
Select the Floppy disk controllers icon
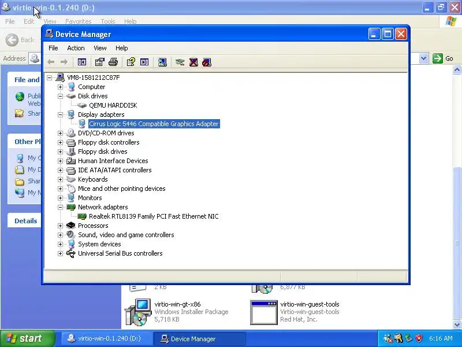71,142
